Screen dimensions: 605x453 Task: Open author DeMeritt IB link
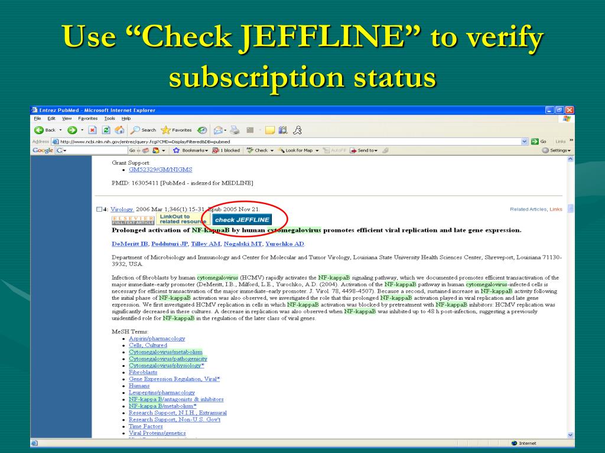pos(129,244)
